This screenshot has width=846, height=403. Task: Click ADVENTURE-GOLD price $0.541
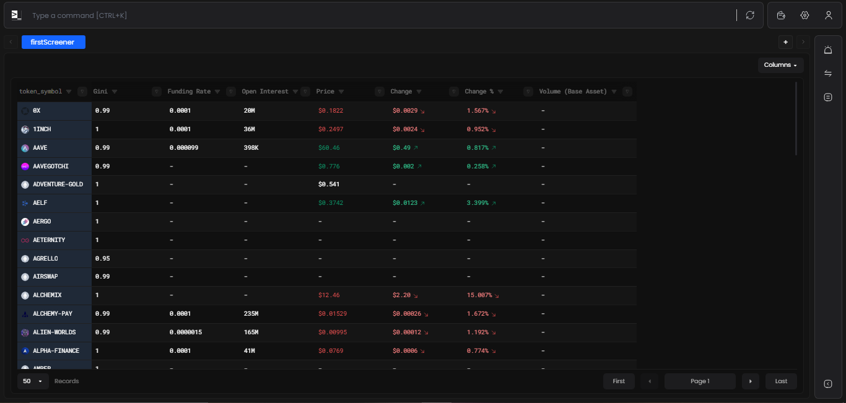pyautogui.click(x=329, y=184)
